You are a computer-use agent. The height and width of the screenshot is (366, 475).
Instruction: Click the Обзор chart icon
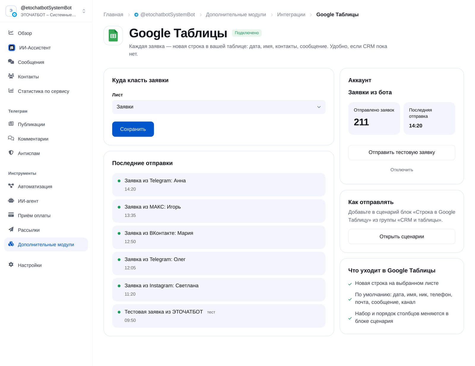(x=11, y=33)
